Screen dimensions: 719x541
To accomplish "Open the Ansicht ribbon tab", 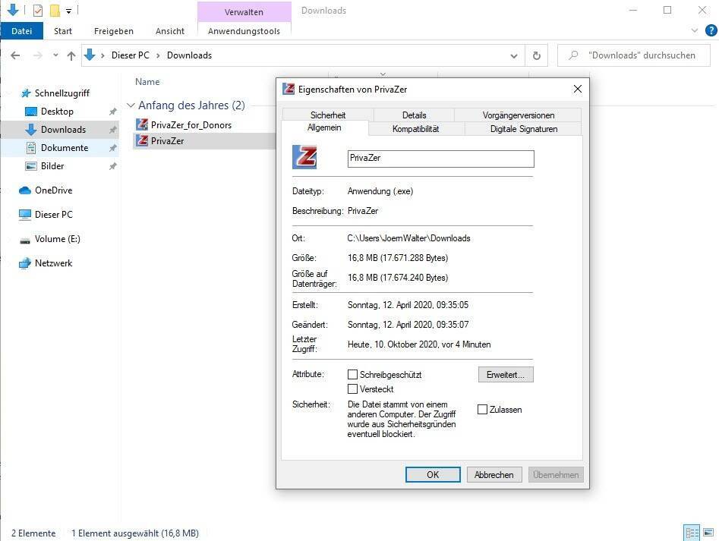I will point(170,31).
